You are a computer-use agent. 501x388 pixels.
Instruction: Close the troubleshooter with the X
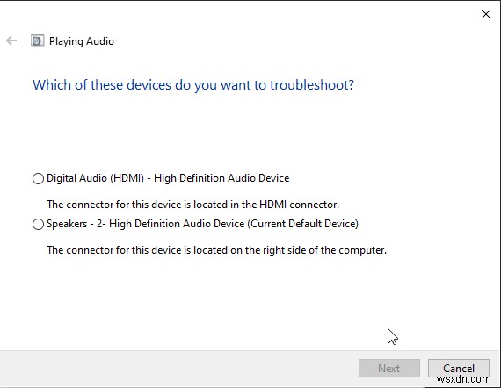tap(486, 14)
